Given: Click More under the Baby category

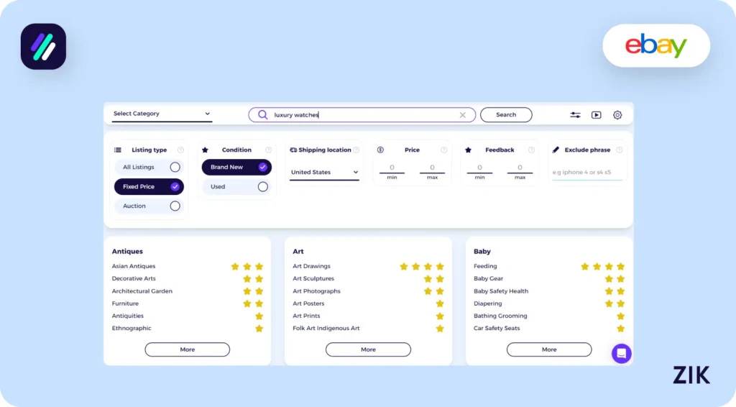Looking at the screenshot, I should click(x=549, y=349).
